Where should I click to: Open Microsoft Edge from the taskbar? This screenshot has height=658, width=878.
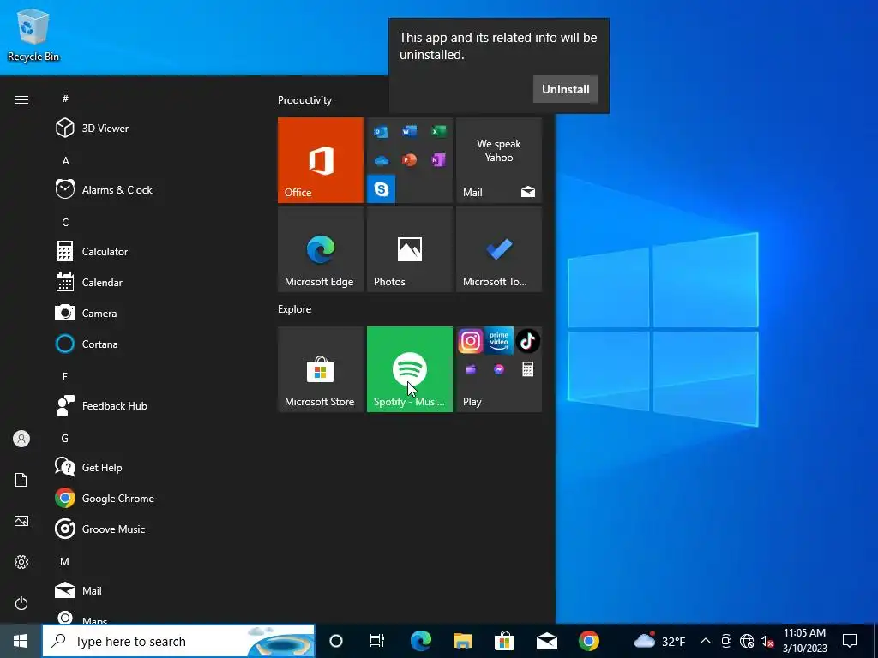(x=421, y=641)
